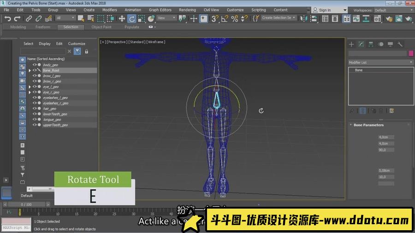Activate the Select and Rotate tool
The width and height of the screenshot is (415, 233).
[x=131, y=18]
